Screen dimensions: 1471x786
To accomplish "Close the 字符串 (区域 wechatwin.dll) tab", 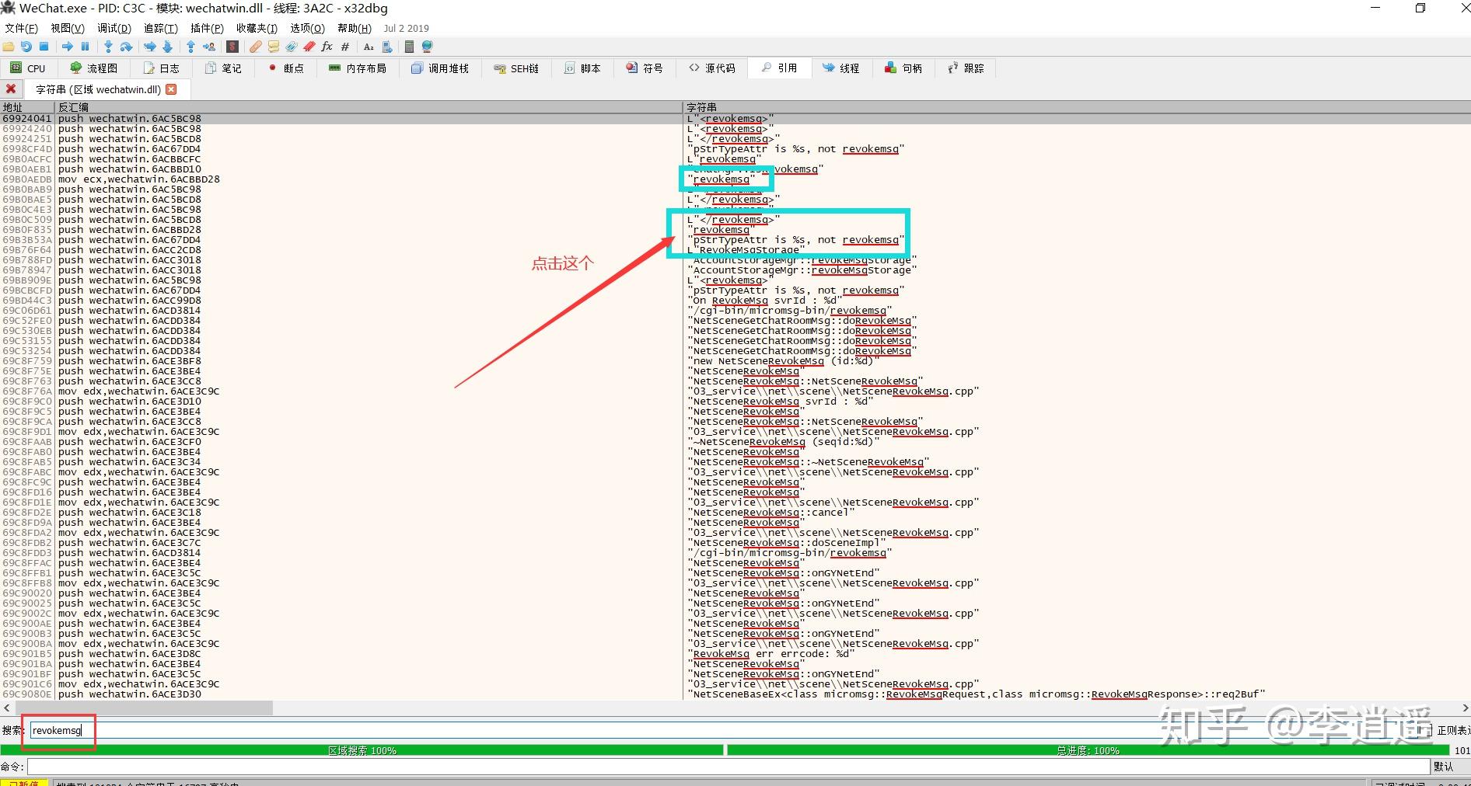I will (x=171, y=89).
